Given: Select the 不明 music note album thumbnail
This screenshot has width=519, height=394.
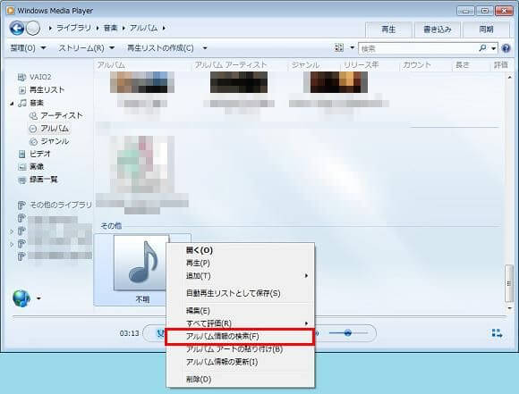Looking at the screenshot, I should click(141, 263).
